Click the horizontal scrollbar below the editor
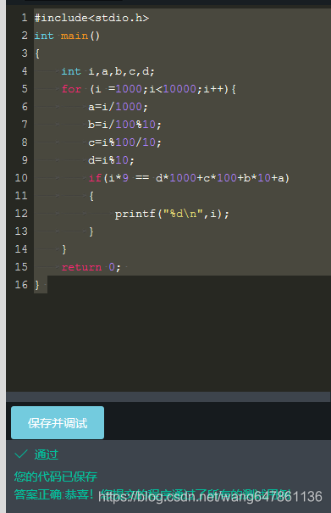The height and width of the screenshot is (513, 331). [168, 397]
